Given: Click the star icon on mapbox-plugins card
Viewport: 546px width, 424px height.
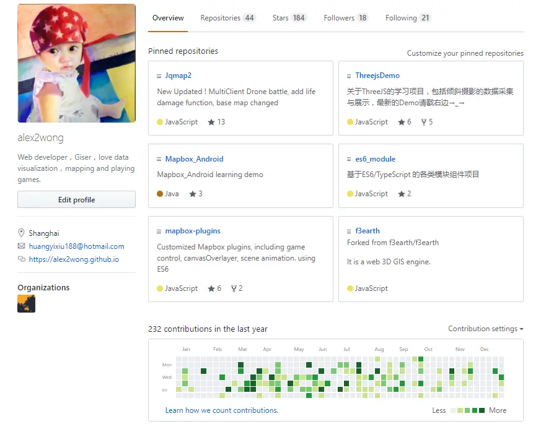Looking at the screenshot, I should [211, 288].
